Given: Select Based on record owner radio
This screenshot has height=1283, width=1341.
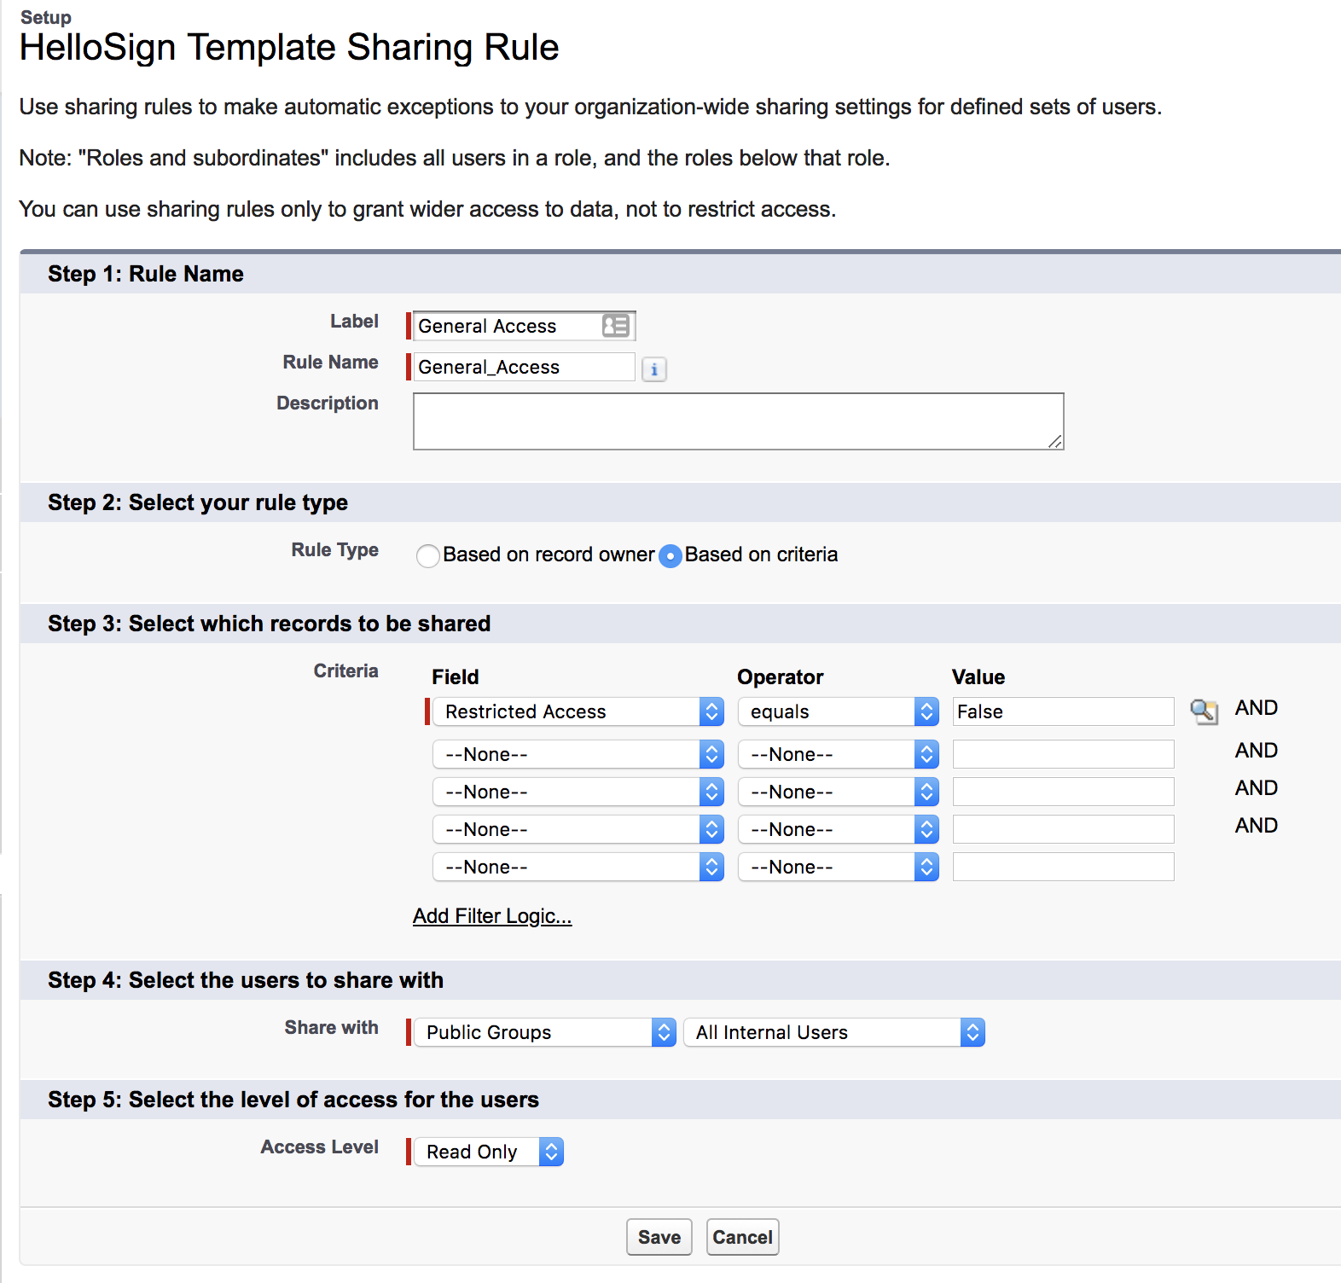Looking at the screenshot, I should pos(428,556).
